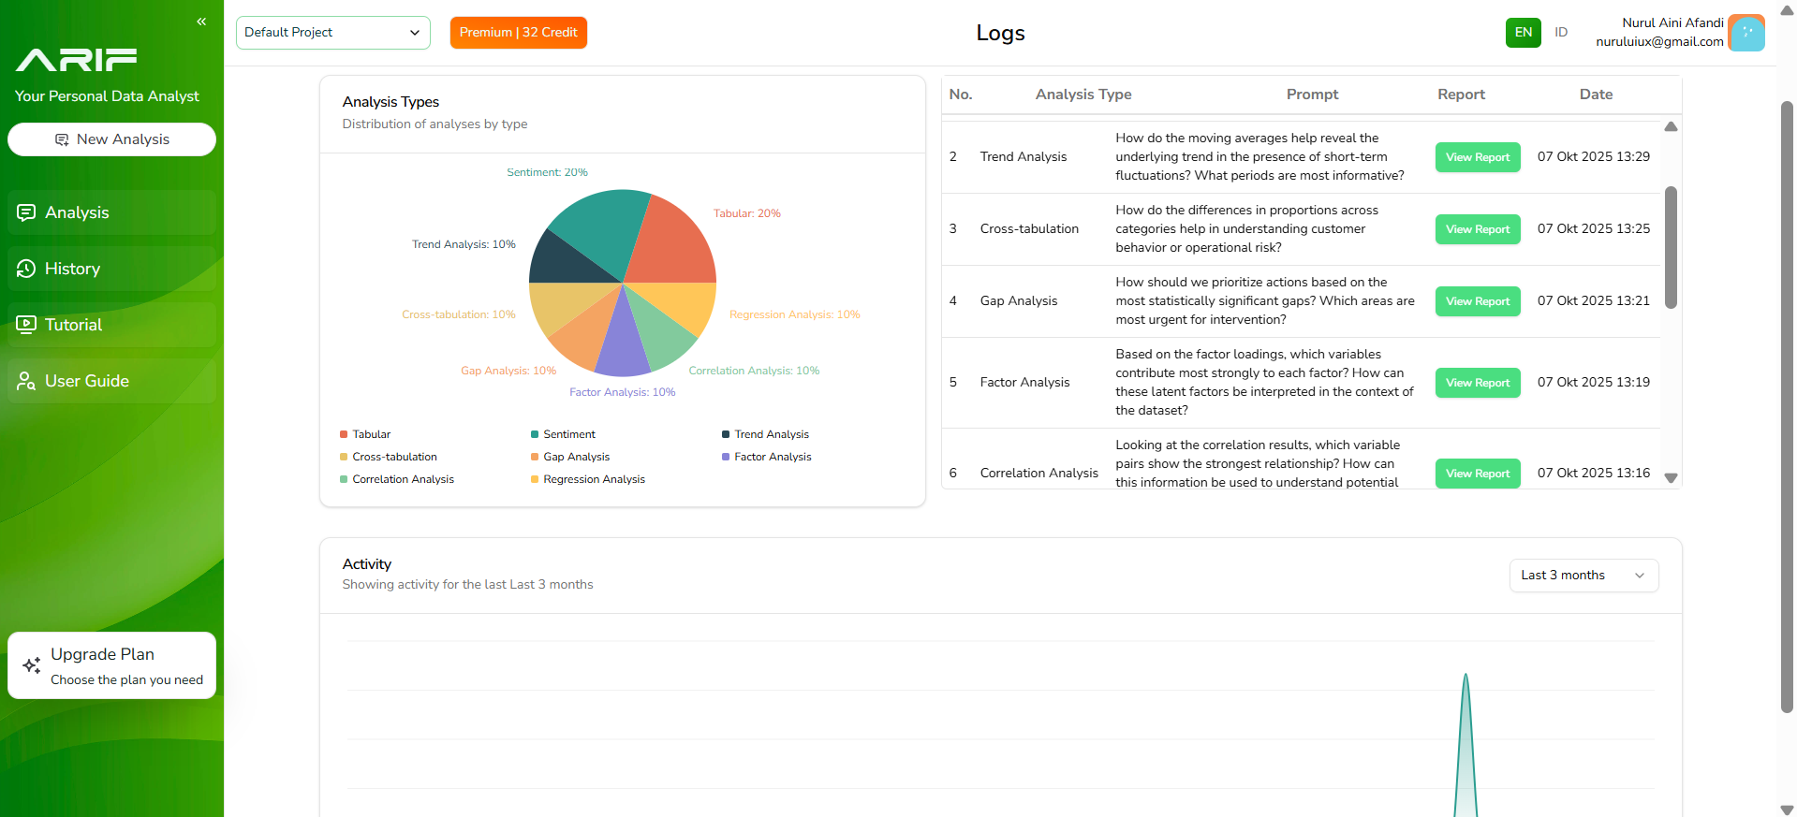Screen dimensions: 1797x817
Task: View Report for Gap Analysis row
Action: (x=1478, y=301)
